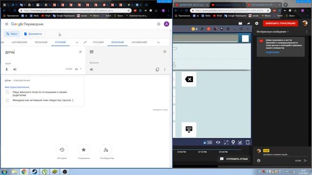
Task: Open a new tab in left browser
Action: pos(146,5)
